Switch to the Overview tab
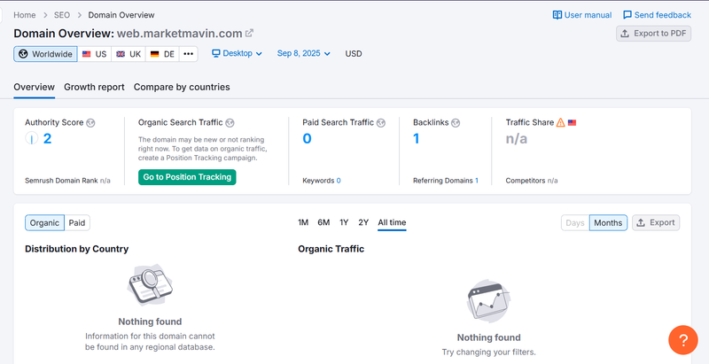Screen dimensions: 709x364 pyautogui.click(x=34, y=87)
